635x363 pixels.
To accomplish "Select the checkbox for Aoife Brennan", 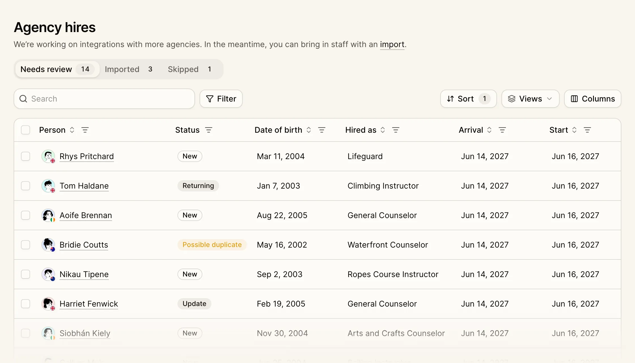I will (26, 215).
